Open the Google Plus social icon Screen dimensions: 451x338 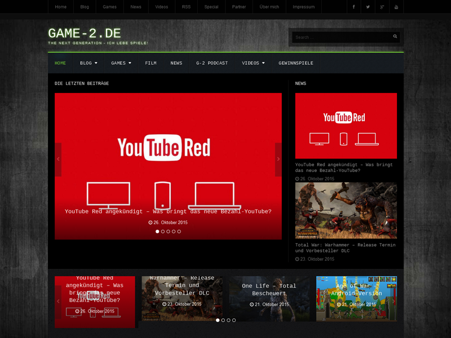(382, 7)
